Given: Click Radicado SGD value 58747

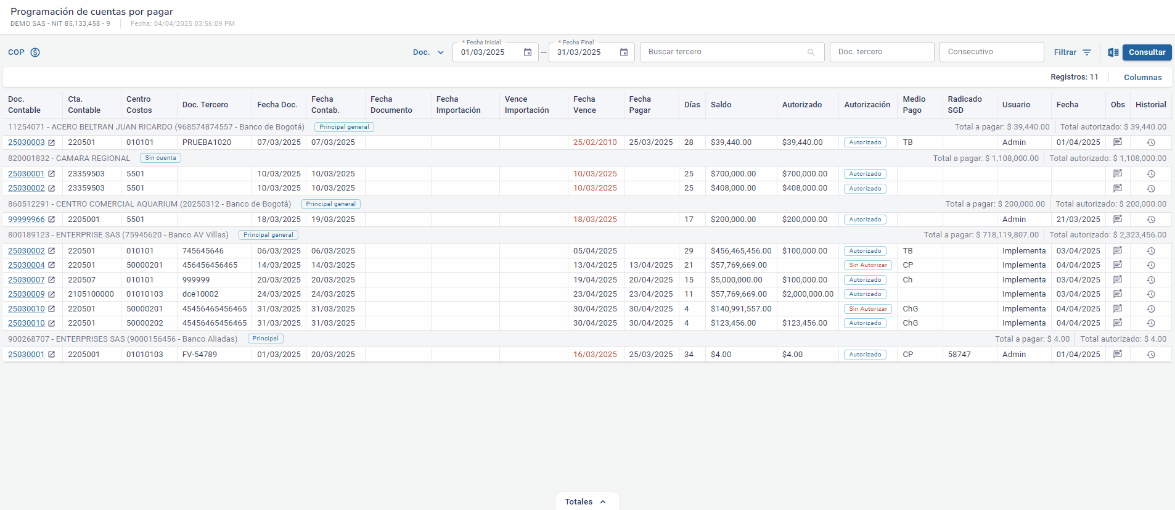Looking at the screenshot, I should [959, 355].
